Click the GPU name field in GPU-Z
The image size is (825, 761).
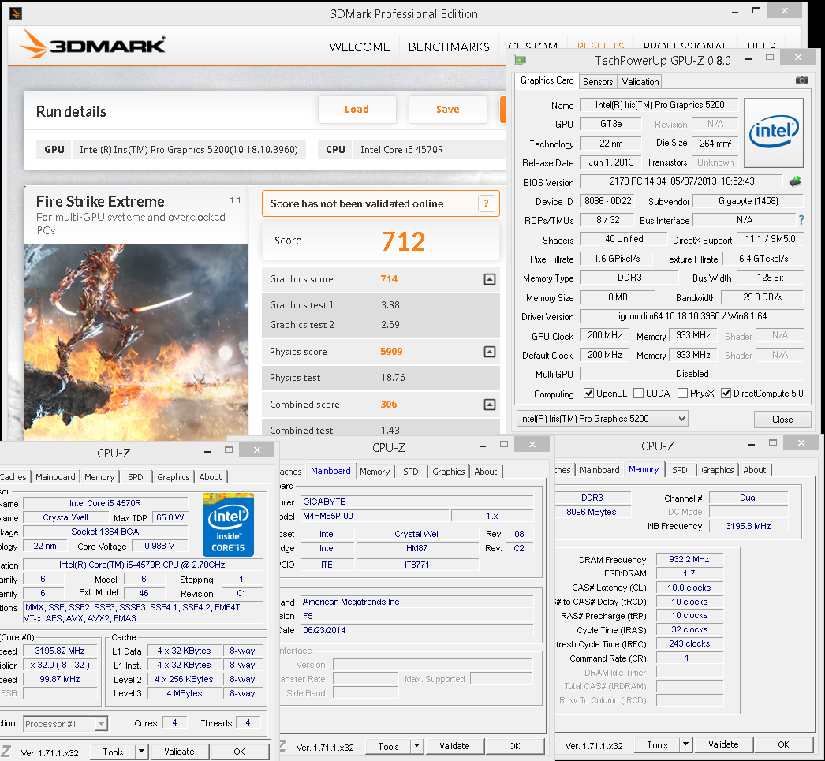click(x=659, y=105)
